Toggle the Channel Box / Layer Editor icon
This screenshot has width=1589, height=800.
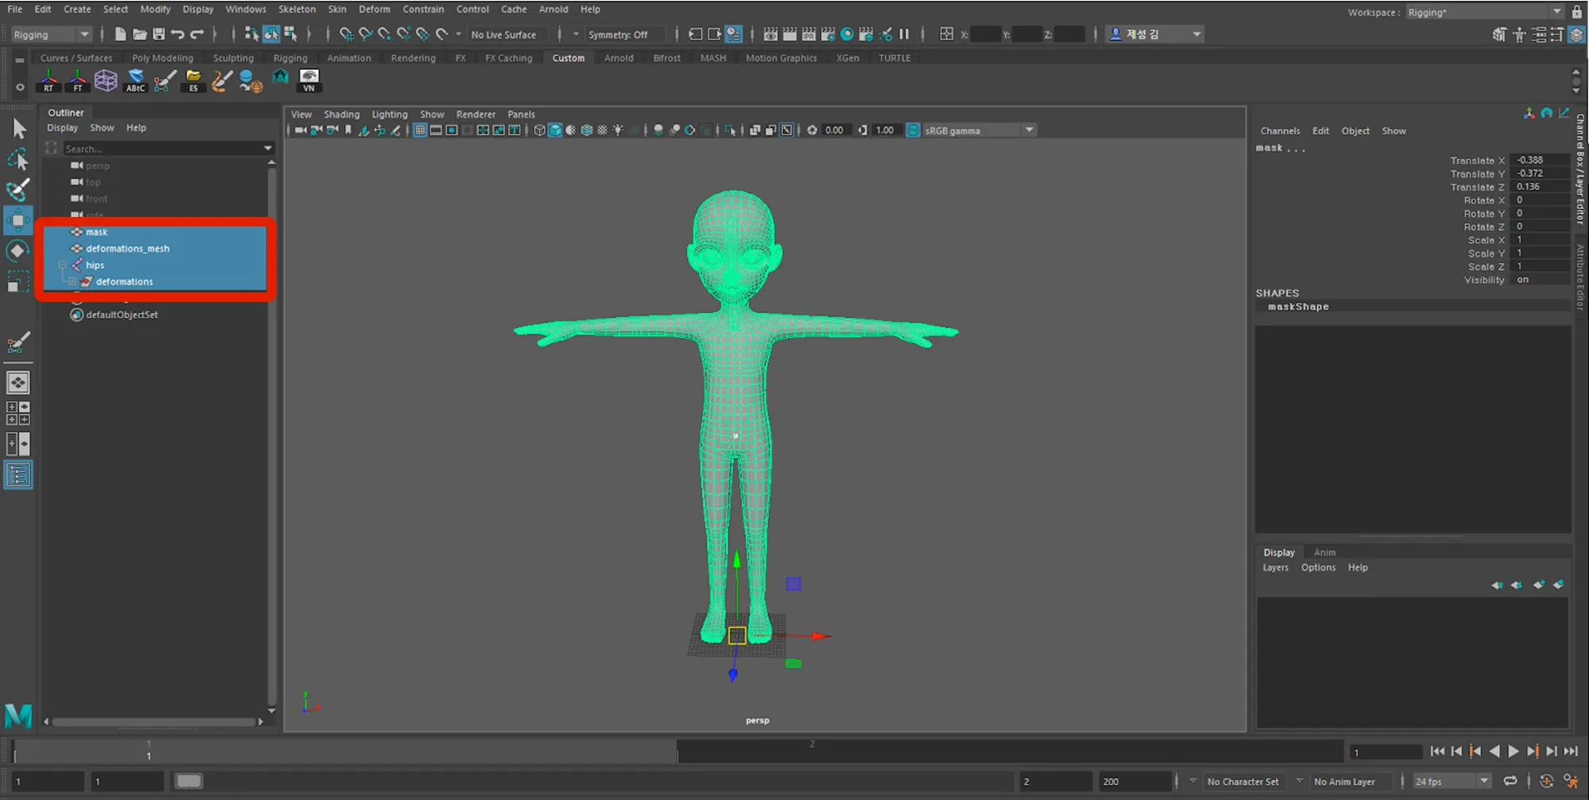(1577, 34)
